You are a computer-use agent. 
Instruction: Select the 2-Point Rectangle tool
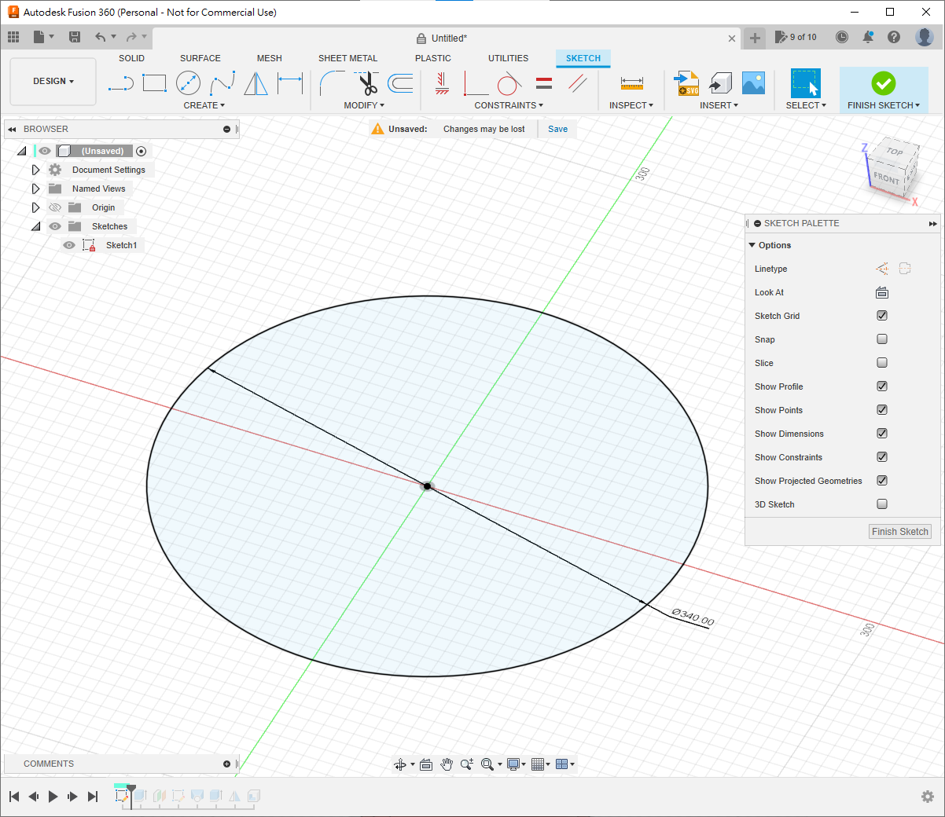154,83
